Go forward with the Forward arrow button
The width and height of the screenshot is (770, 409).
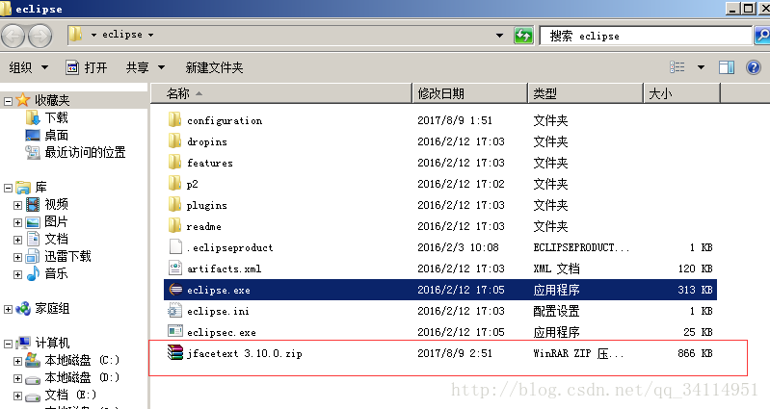[40, 36]
